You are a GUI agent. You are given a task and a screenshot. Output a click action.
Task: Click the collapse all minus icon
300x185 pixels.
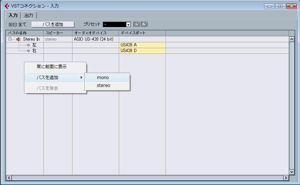tap(15, 24)
